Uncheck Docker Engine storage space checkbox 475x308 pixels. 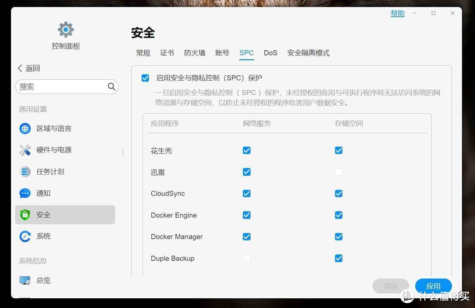(339, 215)
